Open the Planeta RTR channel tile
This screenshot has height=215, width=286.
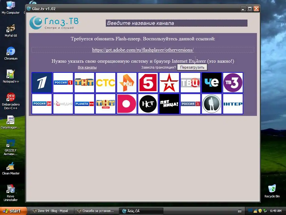tap(84, 104)
